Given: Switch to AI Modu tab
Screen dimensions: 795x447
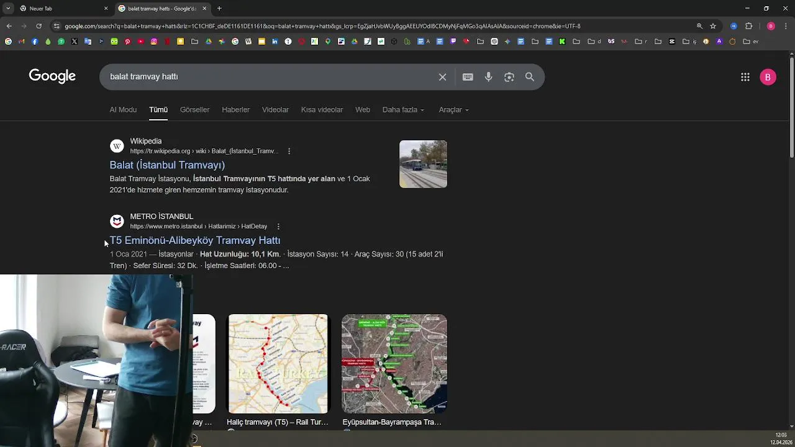Looking at the screenshot, I should 123,110.
